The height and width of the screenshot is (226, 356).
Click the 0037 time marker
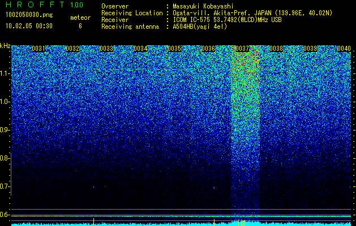pos(242,49)
